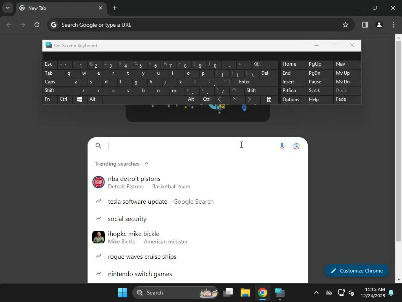This screenshot has height=302, width=402.
Task: Click the backspace key on On-Screen Keyboard
Action: click(x=265, y=64)
